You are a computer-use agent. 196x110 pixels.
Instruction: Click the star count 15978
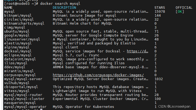[160, 12]
